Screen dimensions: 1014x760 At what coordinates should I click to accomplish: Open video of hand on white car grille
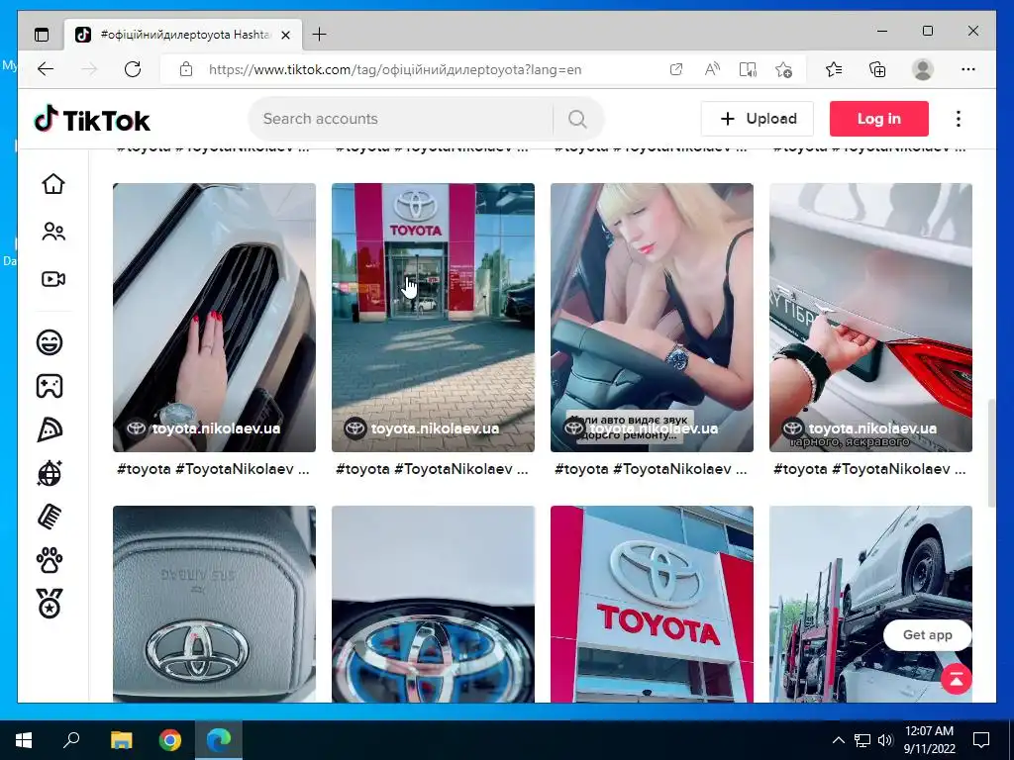click(214, 318)
